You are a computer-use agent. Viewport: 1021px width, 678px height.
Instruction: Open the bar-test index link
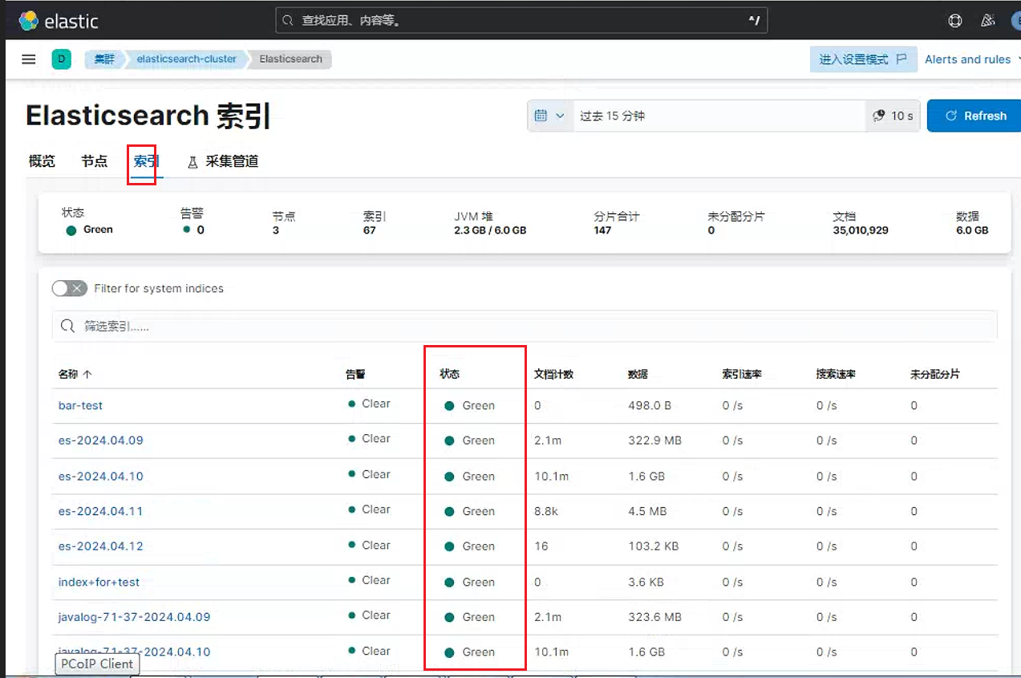coord(80,405)
